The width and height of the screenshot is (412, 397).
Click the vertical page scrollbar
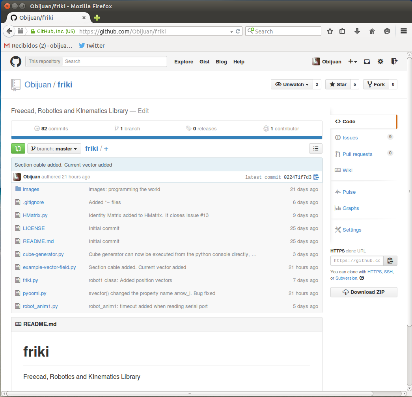point(409,197)
